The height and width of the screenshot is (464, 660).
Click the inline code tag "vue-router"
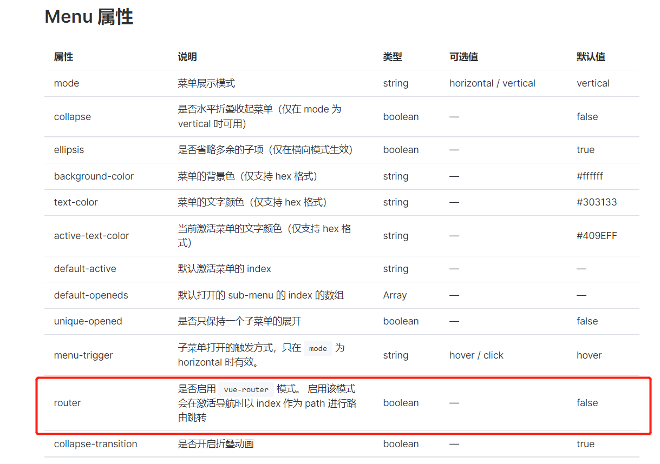246,389
